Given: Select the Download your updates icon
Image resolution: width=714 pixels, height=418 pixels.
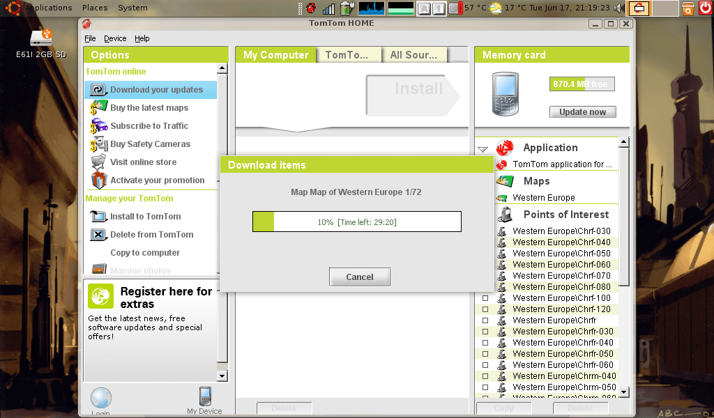Looking at the screenshot, I should coord(98,89).
